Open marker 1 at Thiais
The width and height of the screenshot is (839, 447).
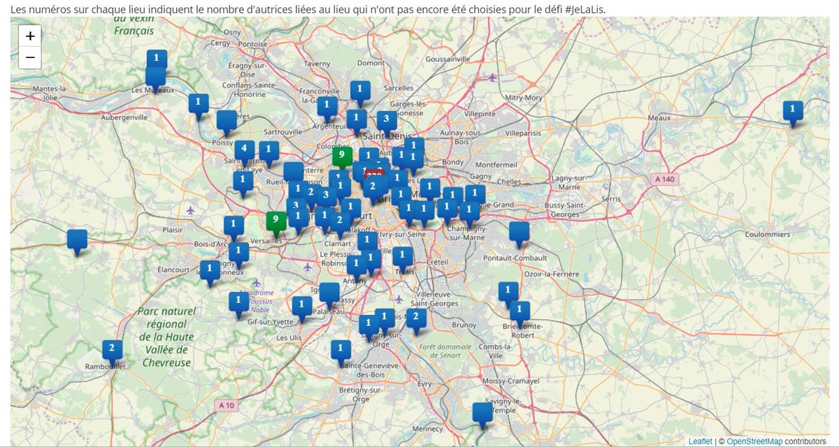403,257
